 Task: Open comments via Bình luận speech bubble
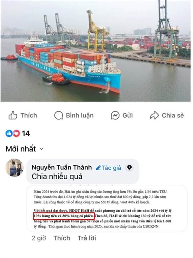pos(59,115)
